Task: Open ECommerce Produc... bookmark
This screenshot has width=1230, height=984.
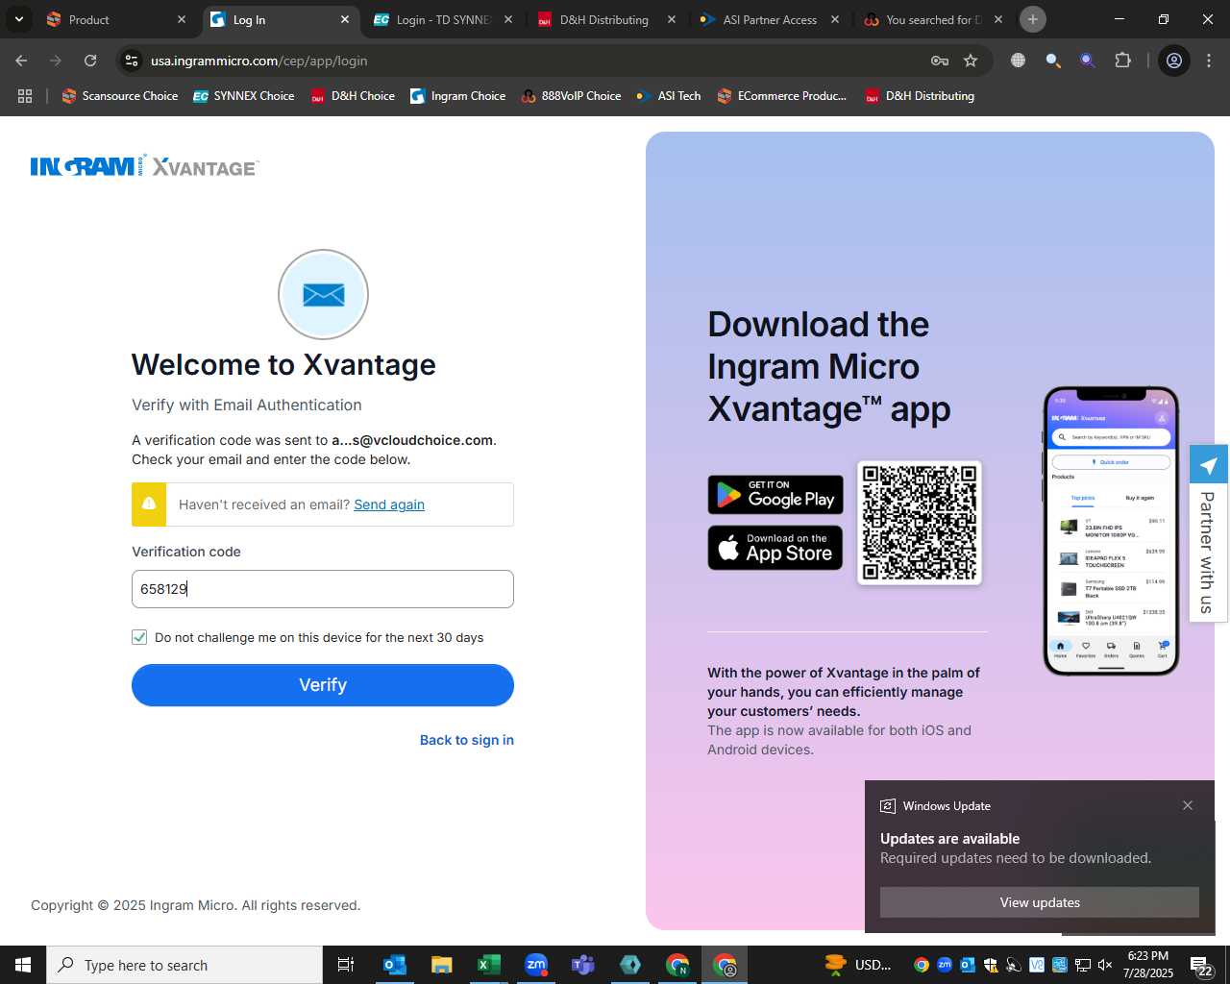Action: pos(782,96)
